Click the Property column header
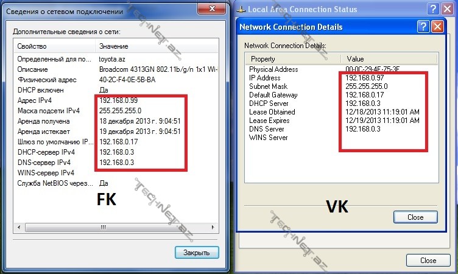The width and height of the screenshot is (458, 274). [x=293, y=58]
